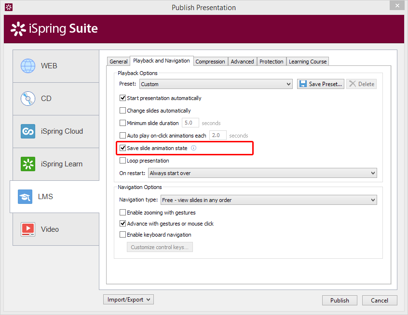
Task: Open the On restart dropdown
Action: (x=262, y=173)
